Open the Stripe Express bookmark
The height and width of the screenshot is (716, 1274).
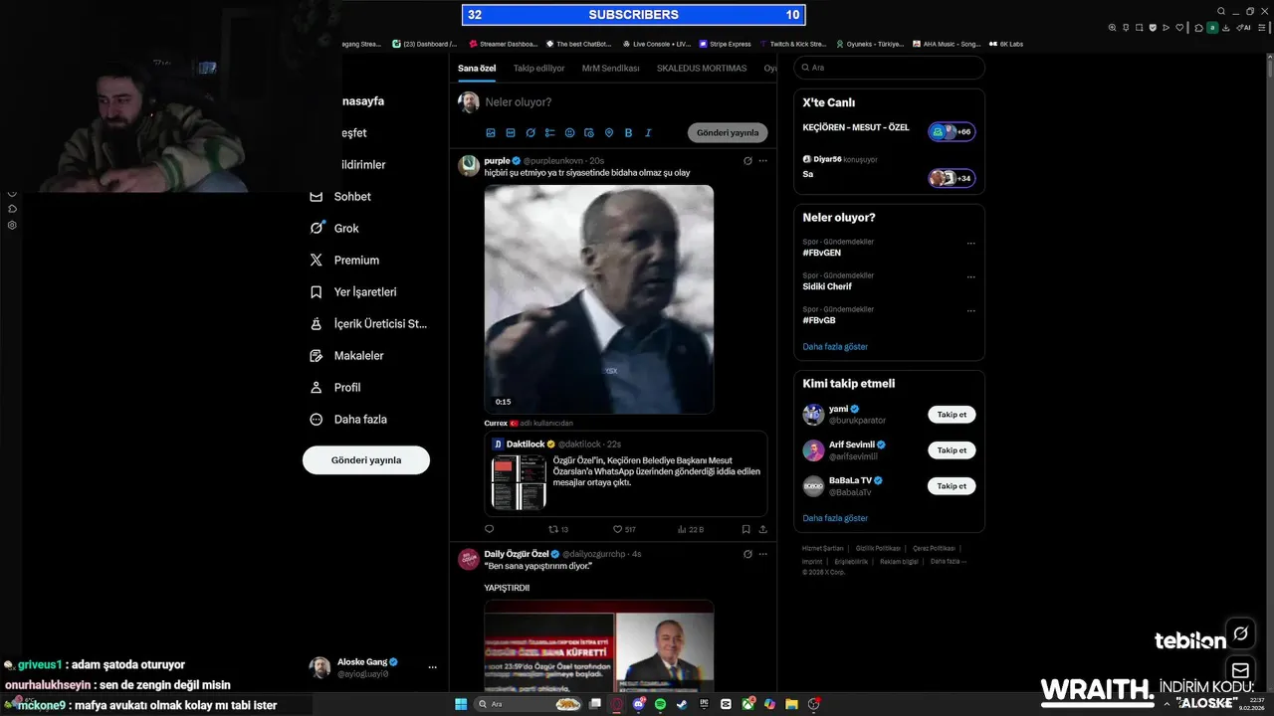[x=725, y=44]
